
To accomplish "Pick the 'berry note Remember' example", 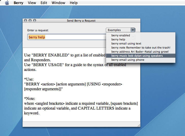I will (x=141, y=48).
